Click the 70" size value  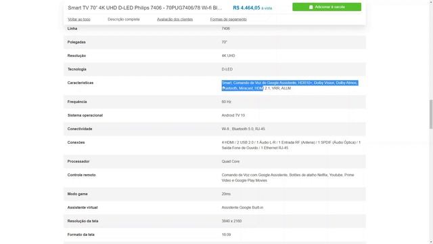[224, 42]
